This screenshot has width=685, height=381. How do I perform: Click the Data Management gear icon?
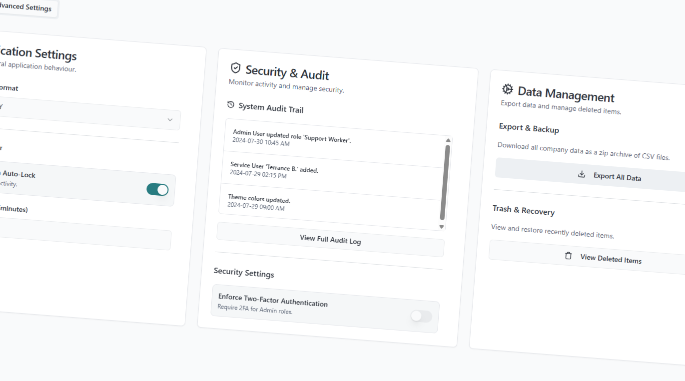pos(507,89)
